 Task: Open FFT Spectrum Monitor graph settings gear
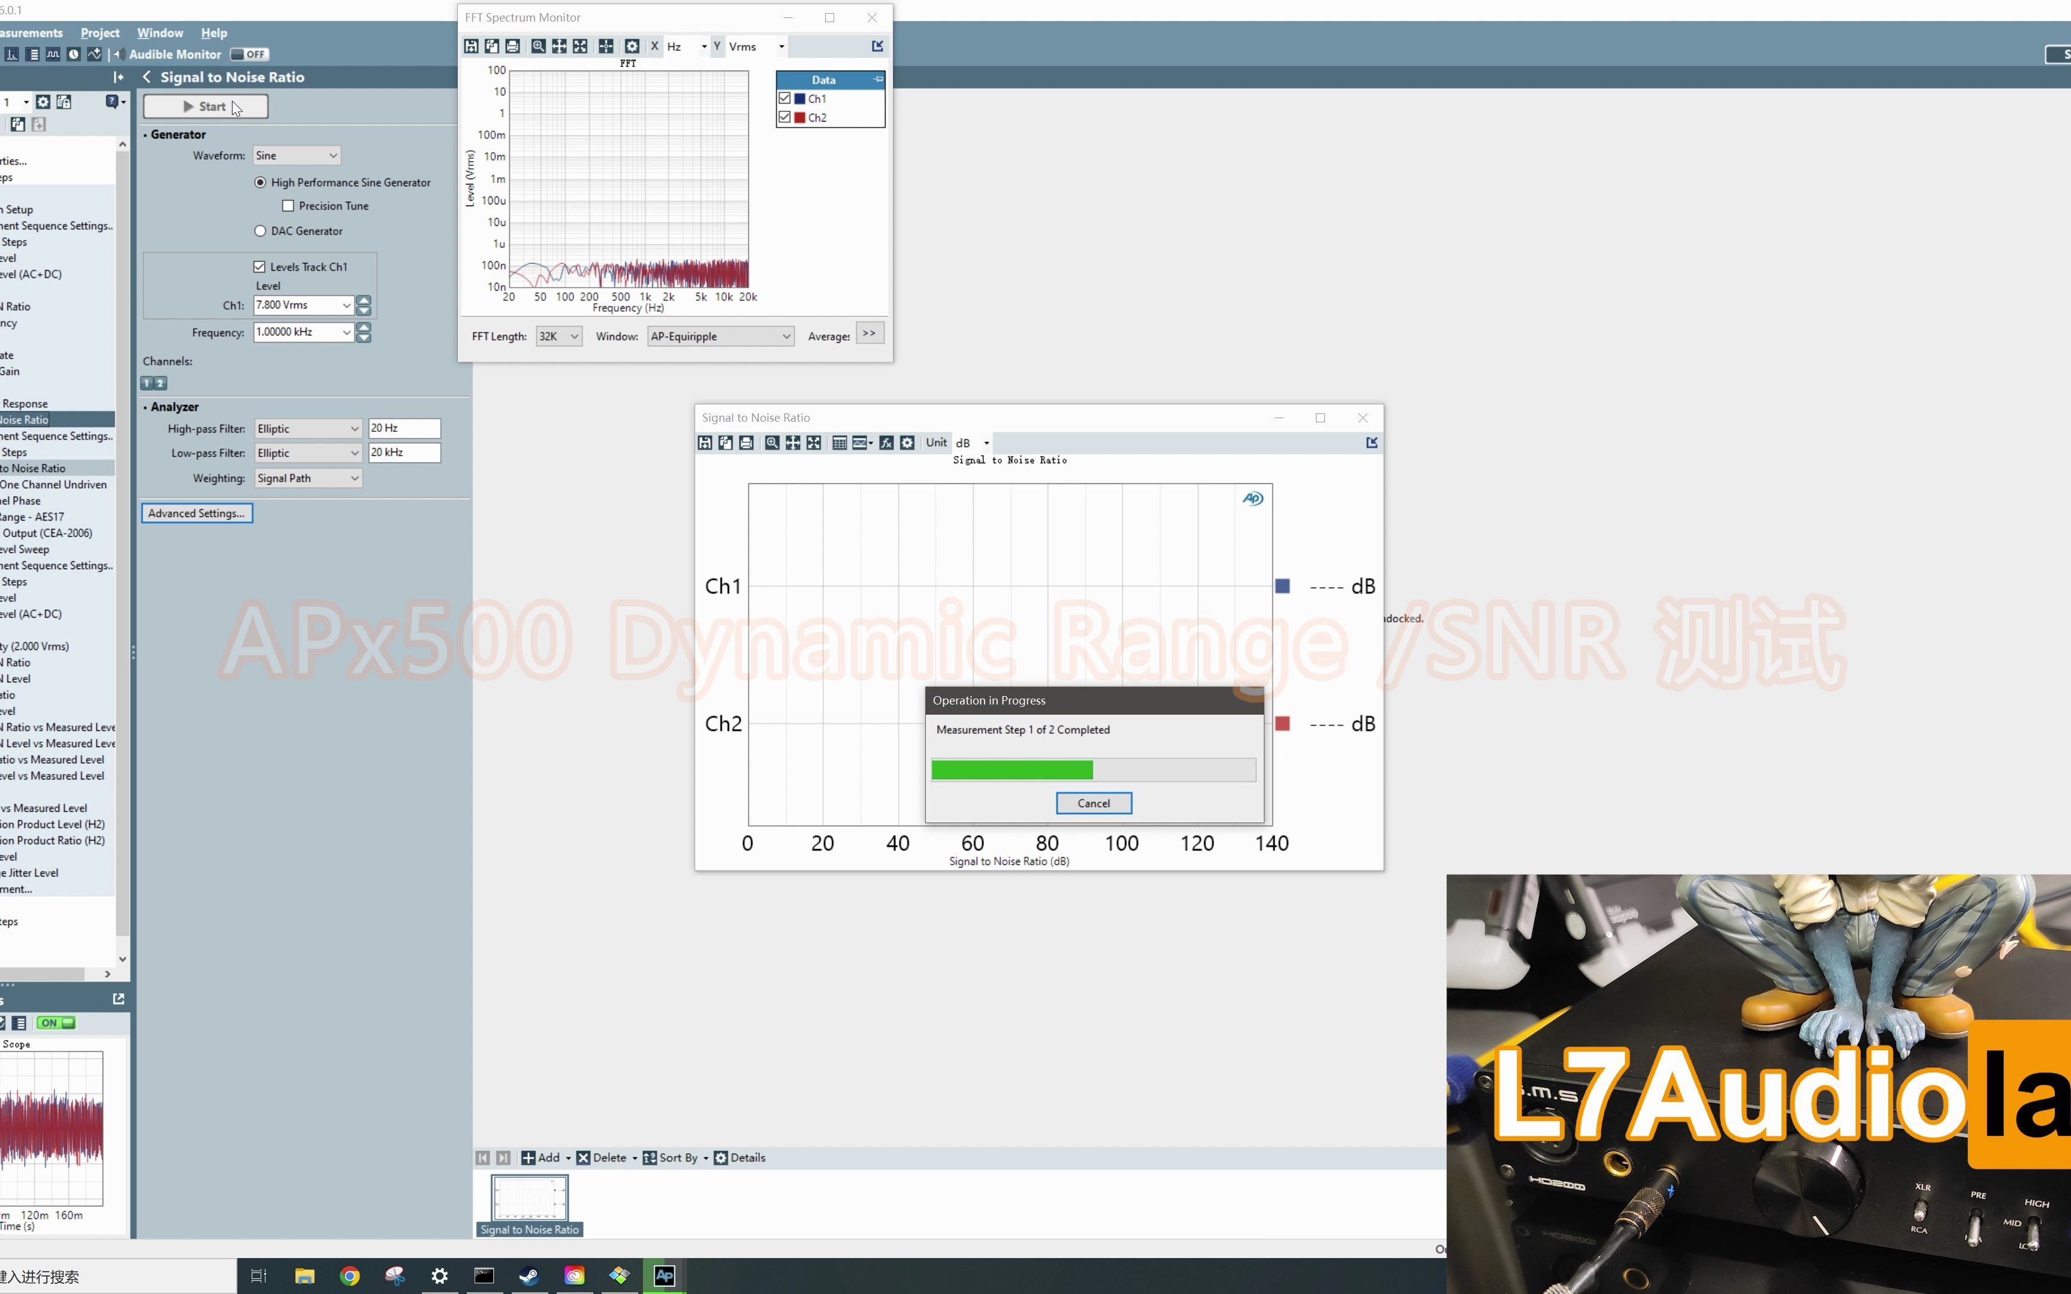pyautogui.click(x=632, y=46)
